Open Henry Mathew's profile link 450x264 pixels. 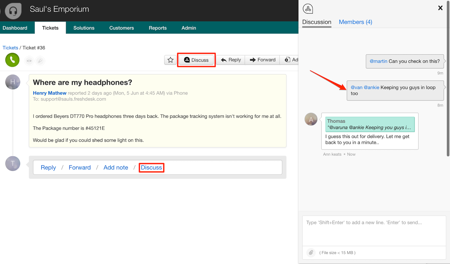[50, 93]
